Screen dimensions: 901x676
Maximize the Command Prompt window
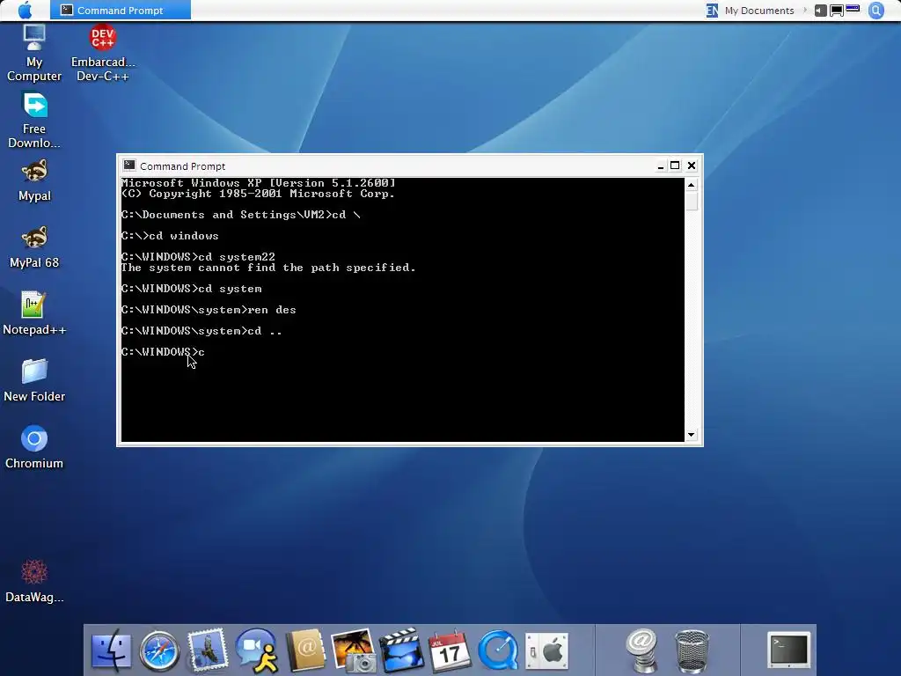point(675,165)
